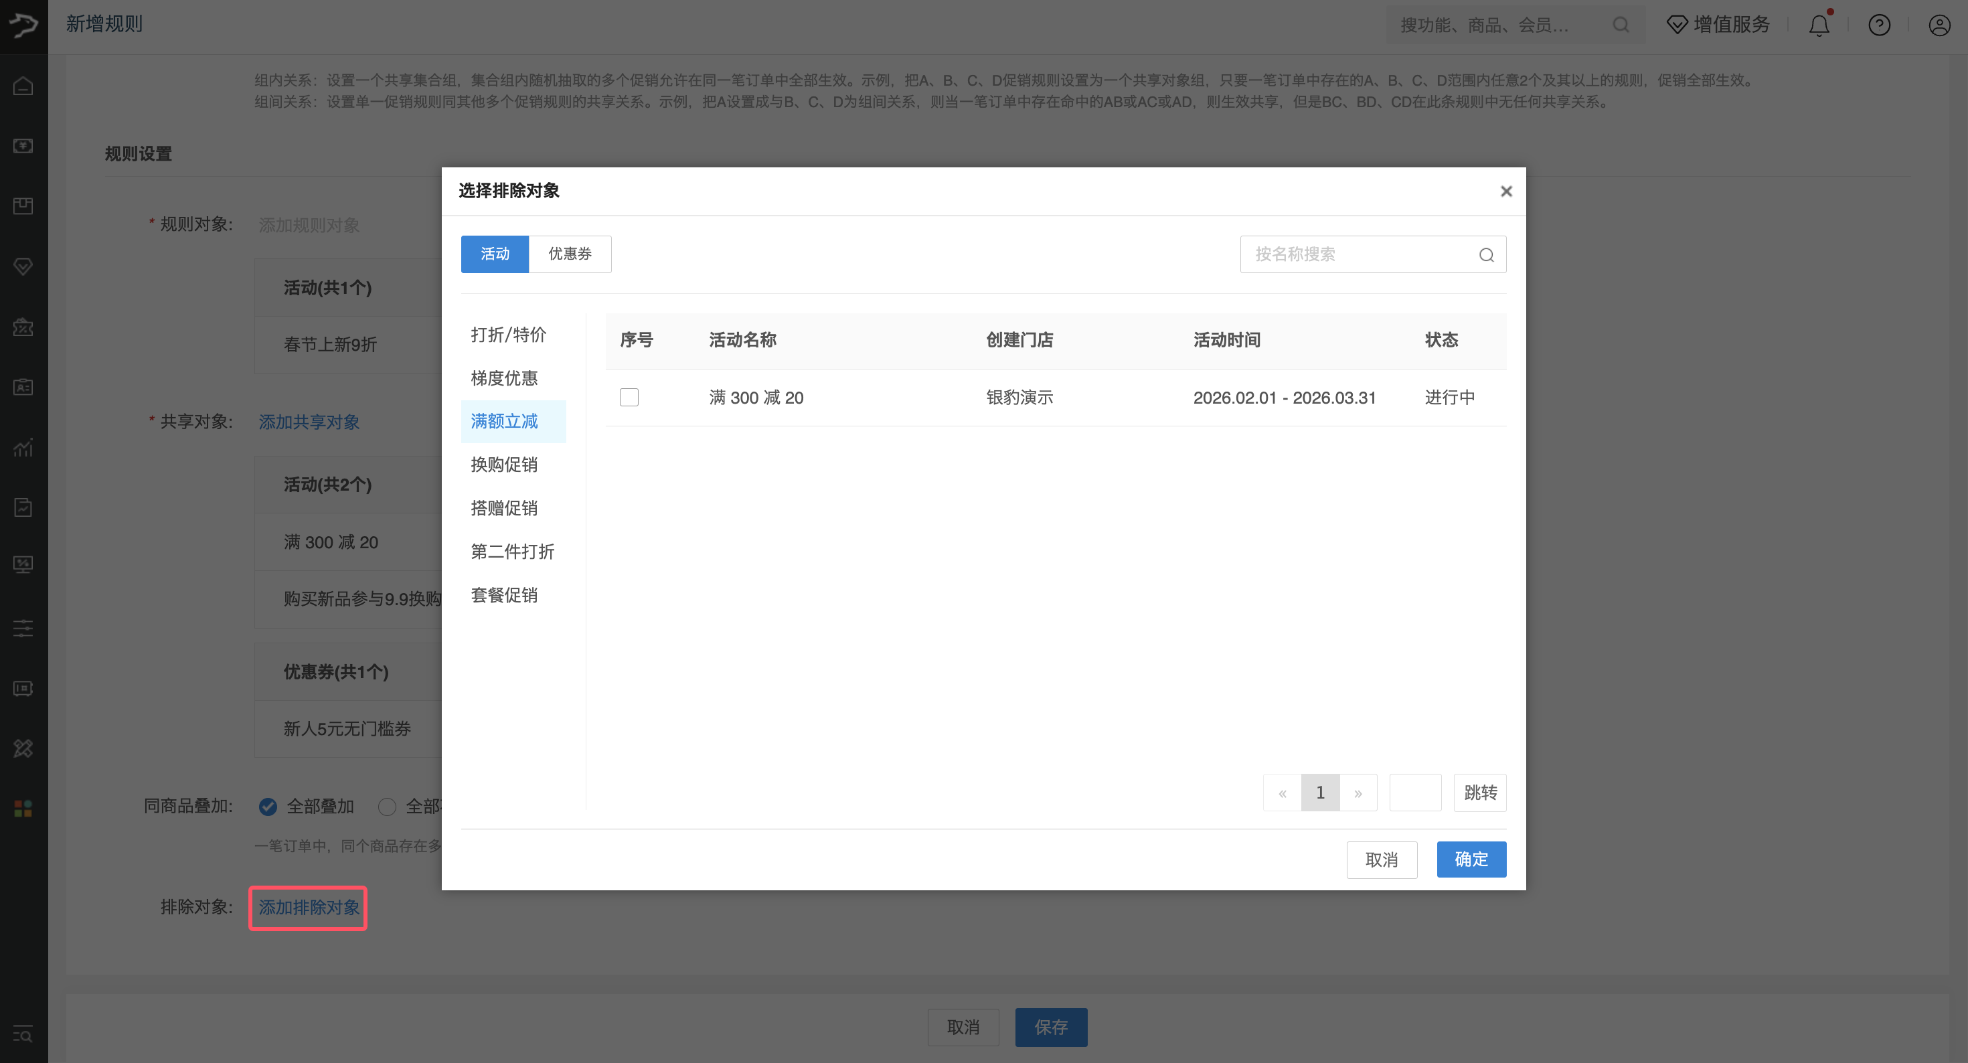Viewport: 1968px width, 1063px height.
Task: Select the 第二件打折 category
Action: (x=513, y=552)
